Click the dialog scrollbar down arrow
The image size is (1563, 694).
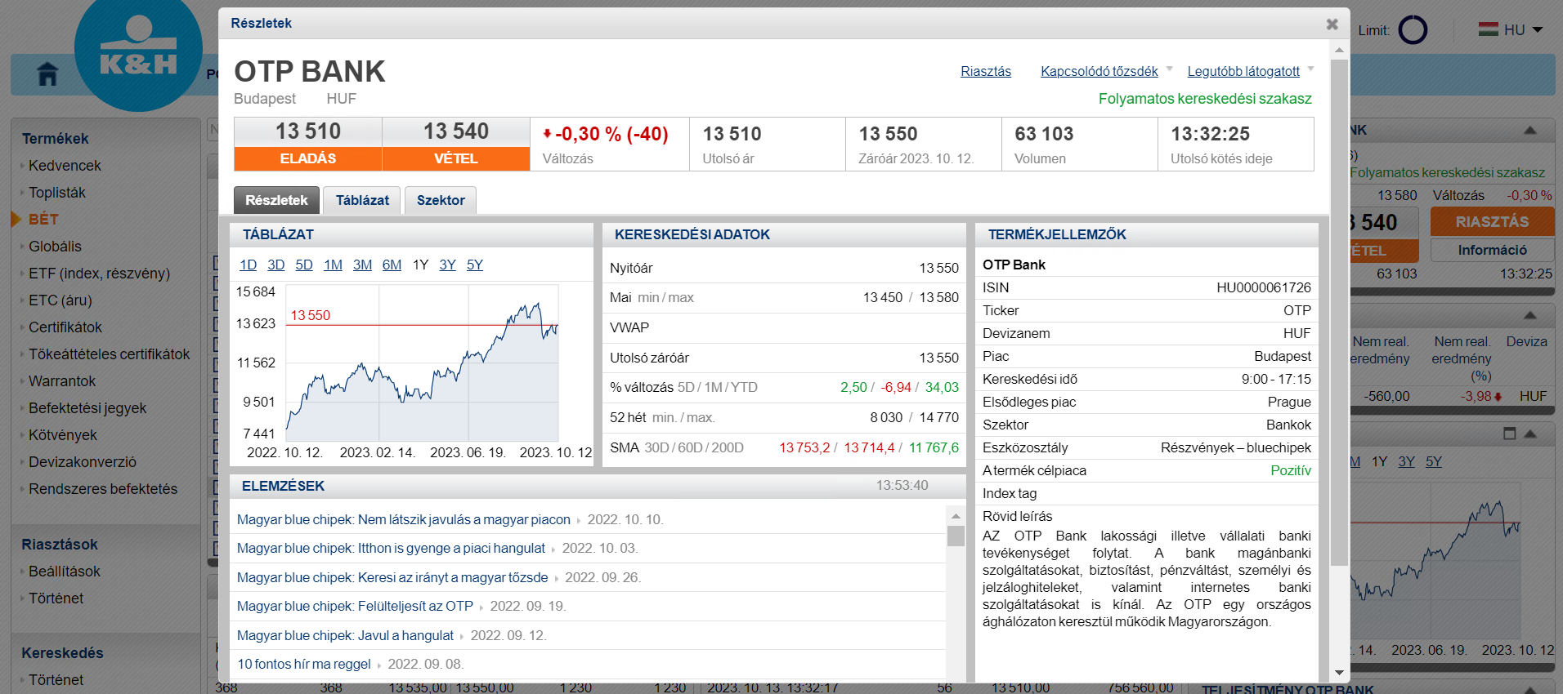pos(1339,673)
